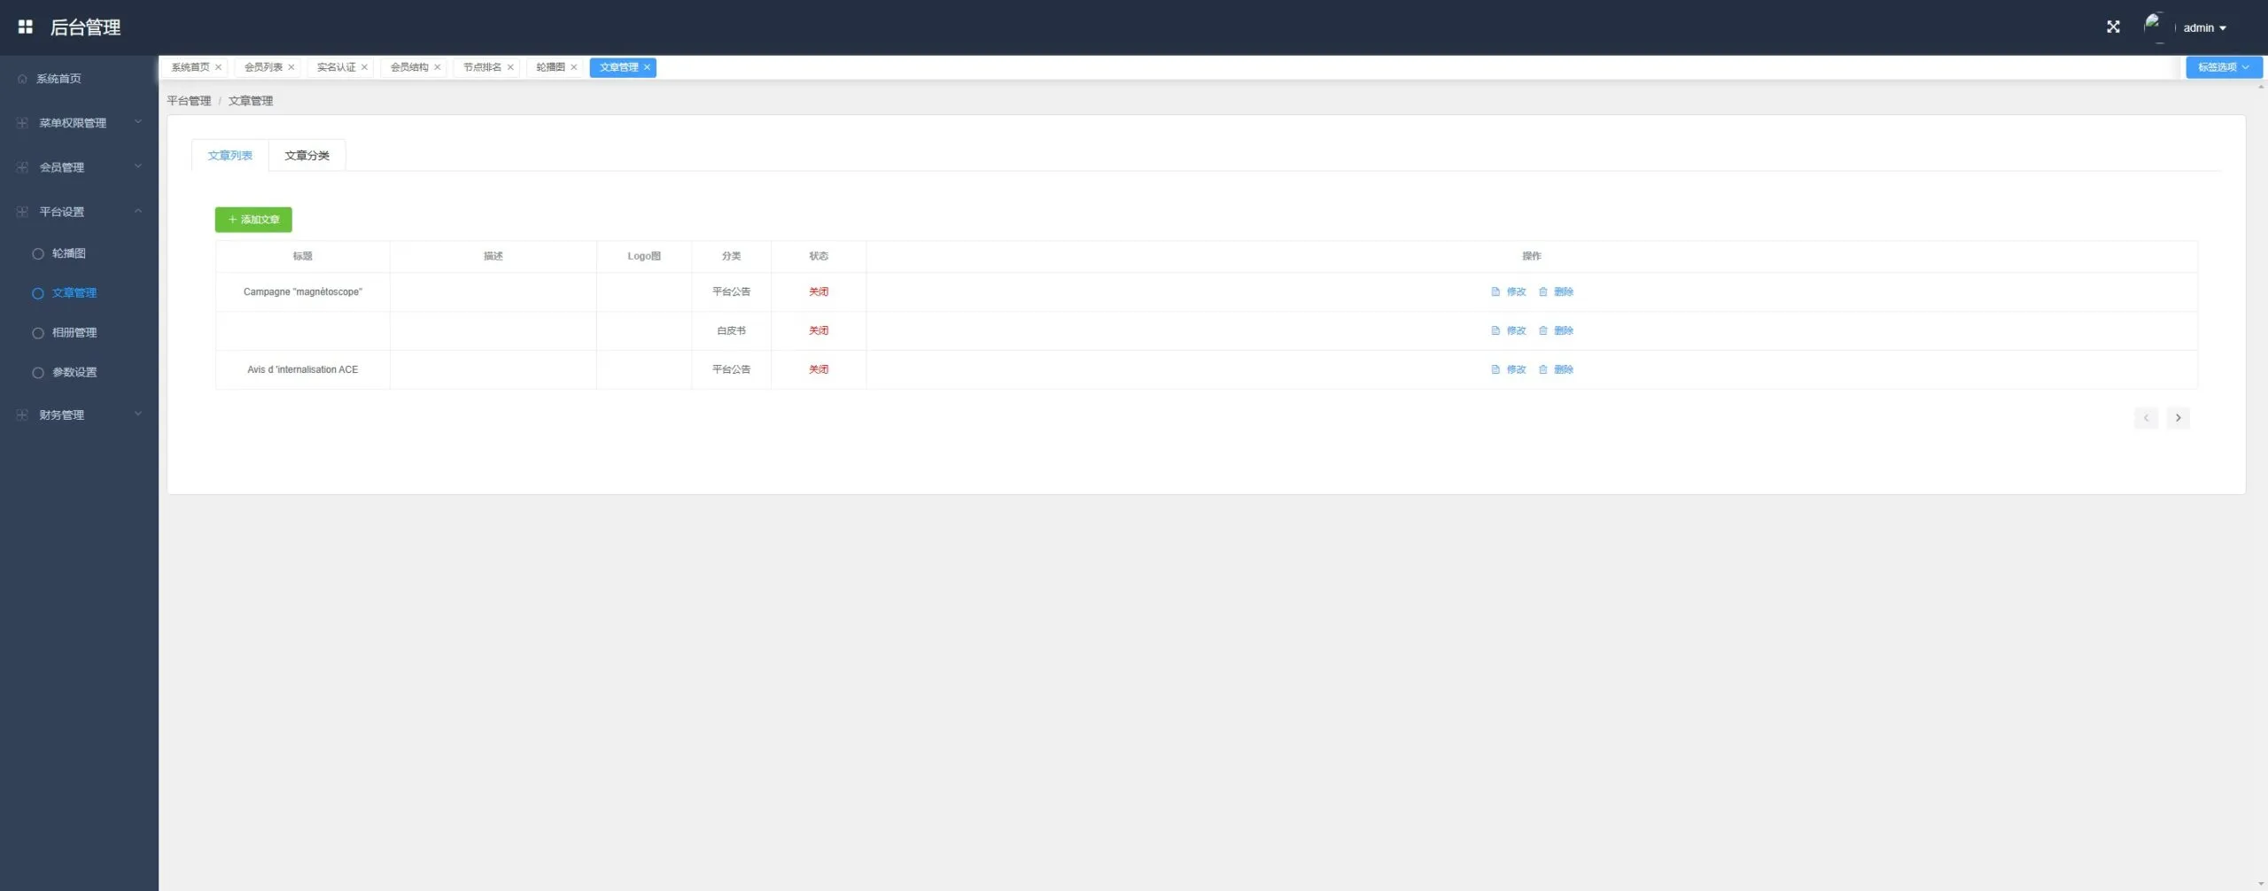Switch to the 系统首页 page tab
Viewport: 2268px width, 891px height.
point(190,67)
